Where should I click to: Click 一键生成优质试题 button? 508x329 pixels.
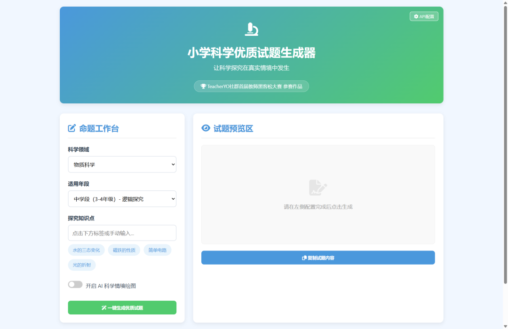(x=122, y=307)
